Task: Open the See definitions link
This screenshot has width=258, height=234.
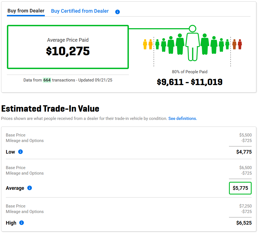Action: tap(183, 119)
